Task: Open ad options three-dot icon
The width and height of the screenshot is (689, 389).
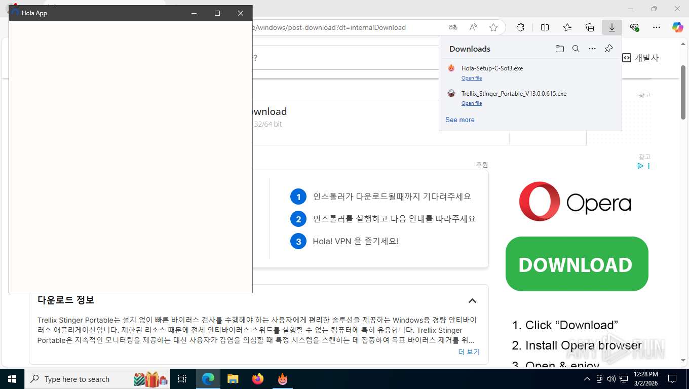Action: (648, 166)
